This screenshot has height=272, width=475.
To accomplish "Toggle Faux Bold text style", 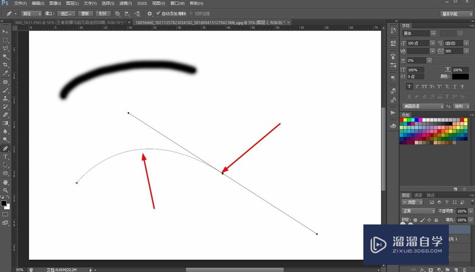I will point(409,87).
